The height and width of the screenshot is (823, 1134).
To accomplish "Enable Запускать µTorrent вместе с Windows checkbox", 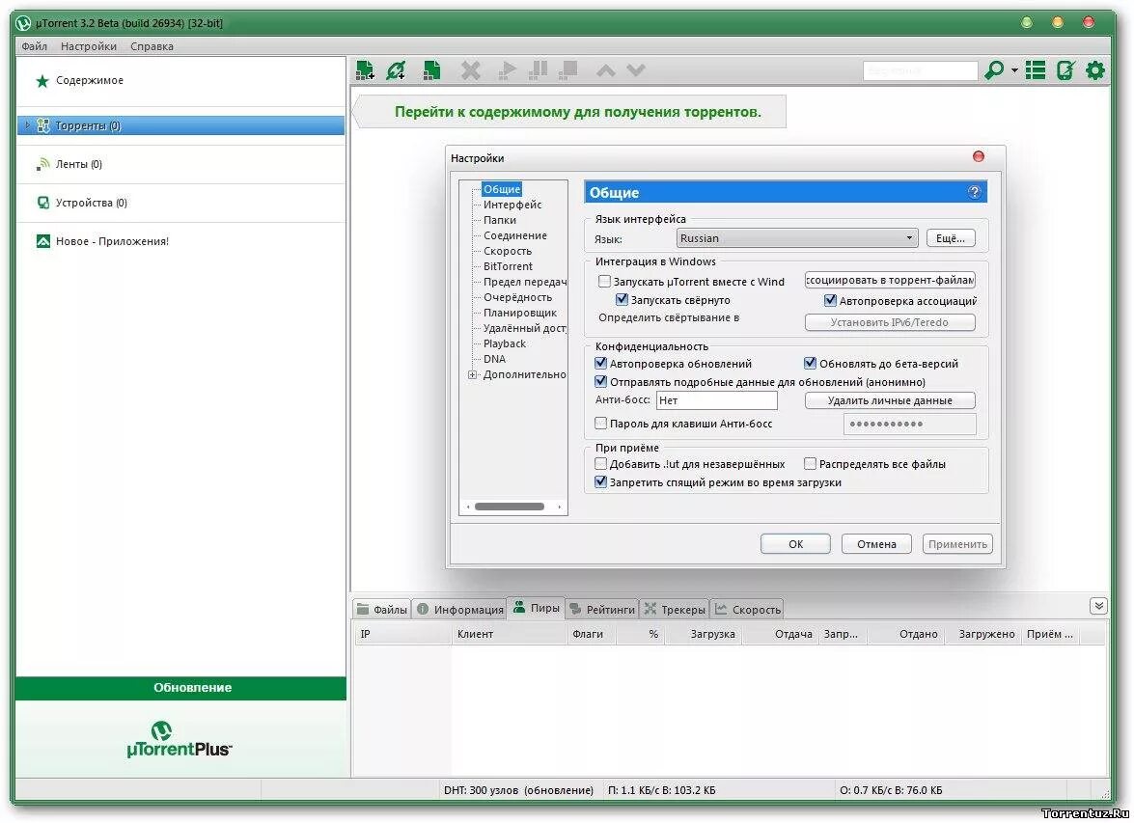I will click(604, 282).
